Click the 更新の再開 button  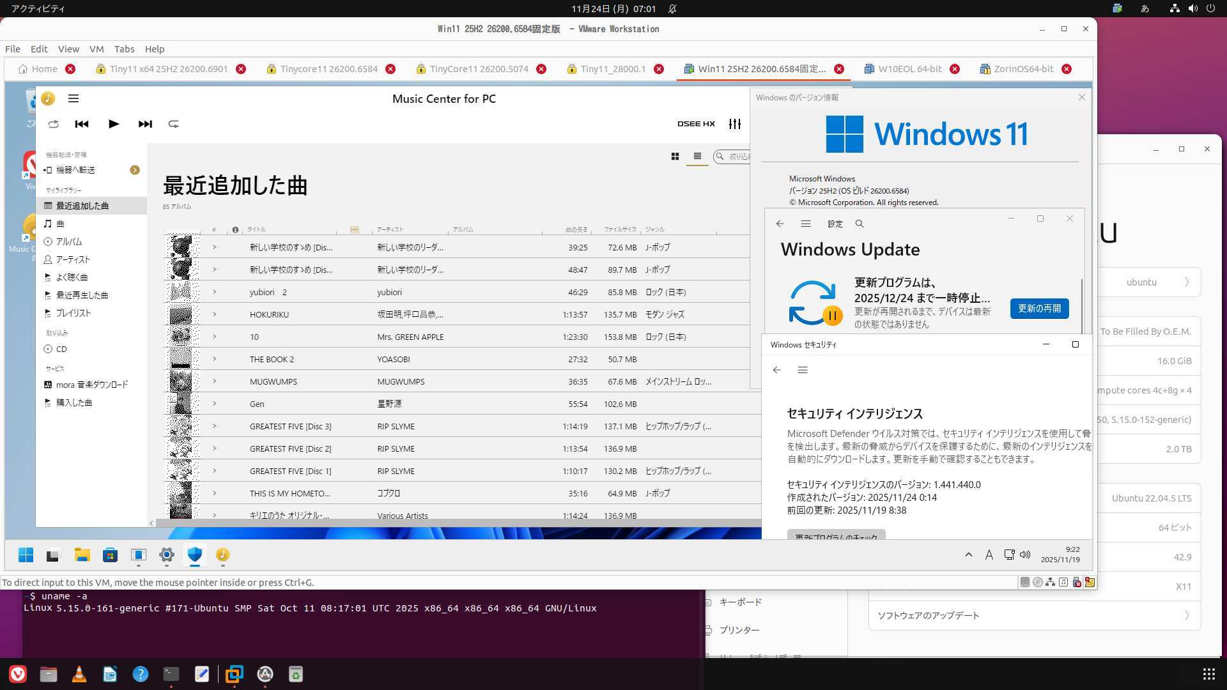1039,309
